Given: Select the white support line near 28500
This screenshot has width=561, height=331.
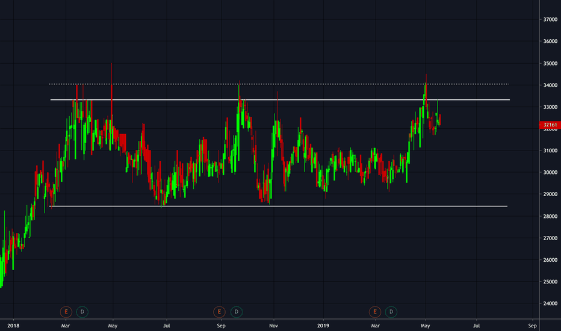Looking at the screenshot, I should [x=278, y=206].
